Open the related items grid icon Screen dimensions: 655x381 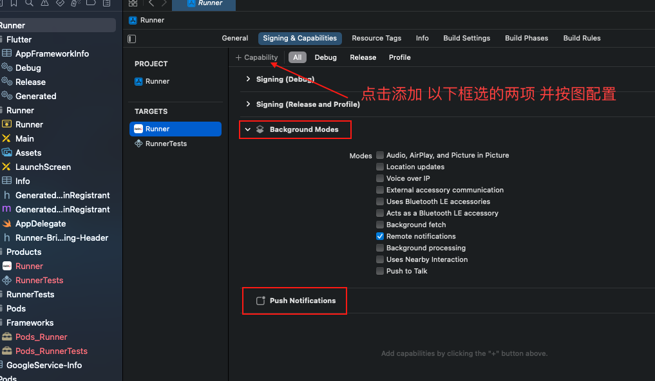[133, 3]
